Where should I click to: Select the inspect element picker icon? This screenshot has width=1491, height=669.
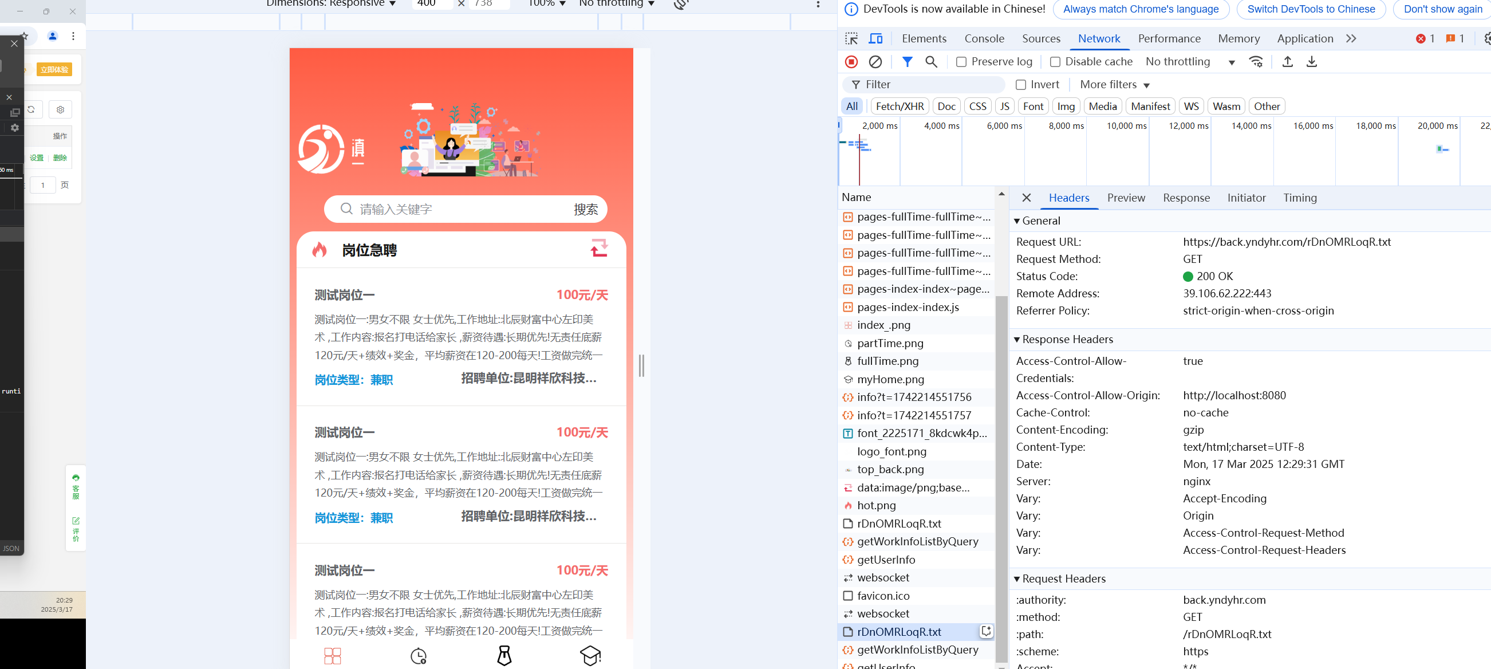click(851, 39)
